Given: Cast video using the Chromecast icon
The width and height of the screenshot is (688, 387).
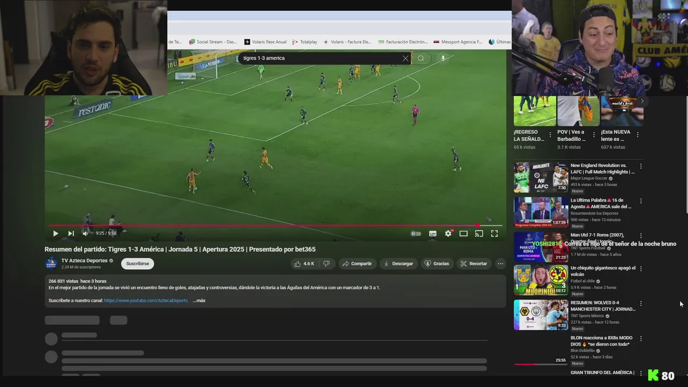Looking at the screenshot, I should click(x=479, y=233).
